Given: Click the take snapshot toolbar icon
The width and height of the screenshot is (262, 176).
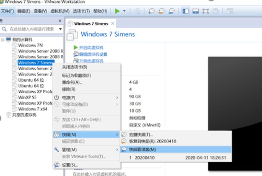Looking at the screenshot, I should tap(151, 11).
